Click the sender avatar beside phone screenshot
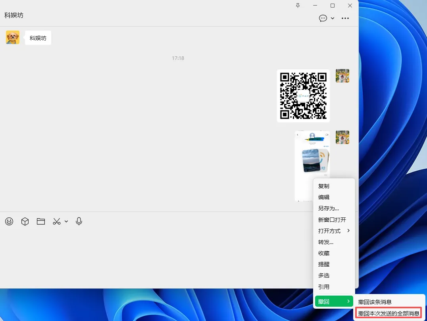The image size is (427, 321). click(x=342, y=137)
